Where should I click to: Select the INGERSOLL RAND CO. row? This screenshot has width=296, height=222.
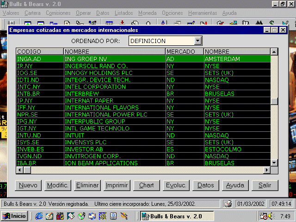pyautogui.click(x=143, y=66)
